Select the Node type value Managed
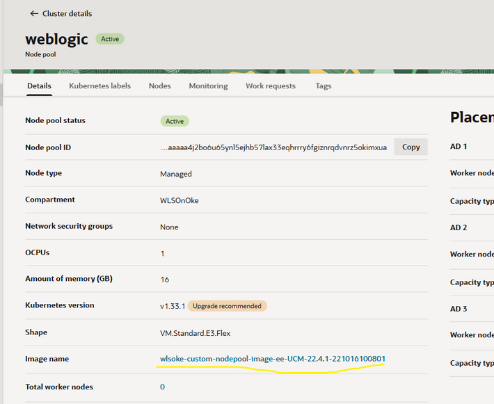Viewport: 494px width, 404px height. coord(176,174)
